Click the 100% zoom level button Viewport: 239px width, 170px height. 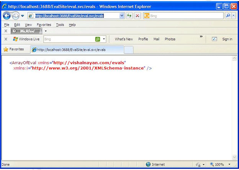click(217, 164)
